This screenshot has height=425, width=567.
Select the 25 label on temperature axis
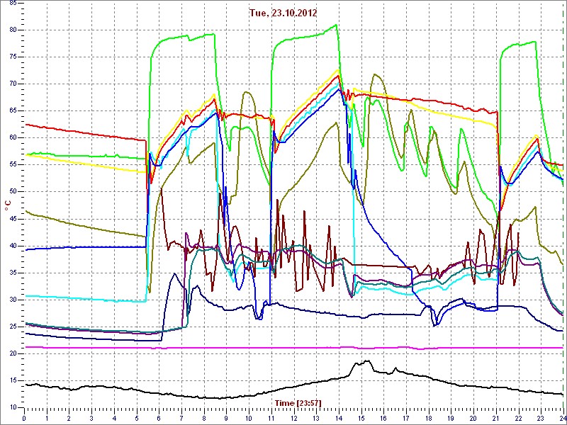[13, 327]
